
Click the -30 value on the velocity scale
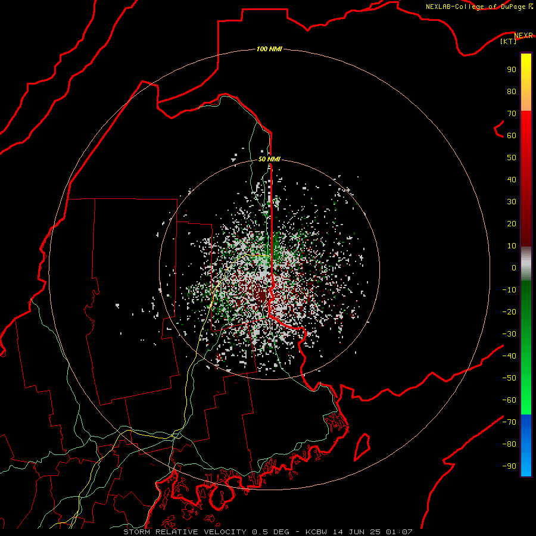pos(509,334)
